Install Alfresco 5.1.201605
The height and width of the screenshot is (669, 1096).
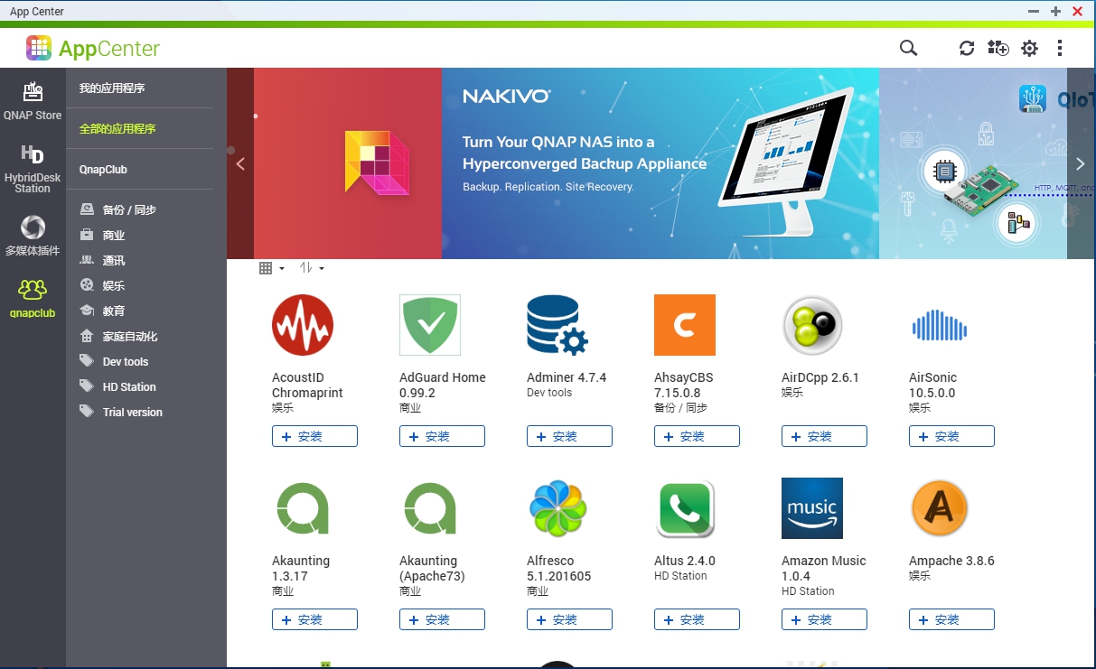pos(569,619)
